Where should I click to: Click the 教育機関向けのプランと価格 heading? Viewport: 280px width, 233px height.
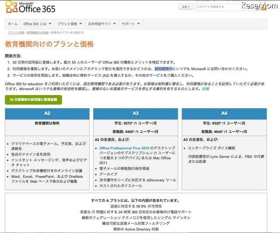[x=49, y=44]
